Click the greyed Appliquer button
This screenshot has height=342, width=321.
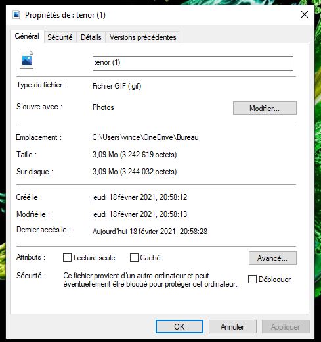pos(286,327)
